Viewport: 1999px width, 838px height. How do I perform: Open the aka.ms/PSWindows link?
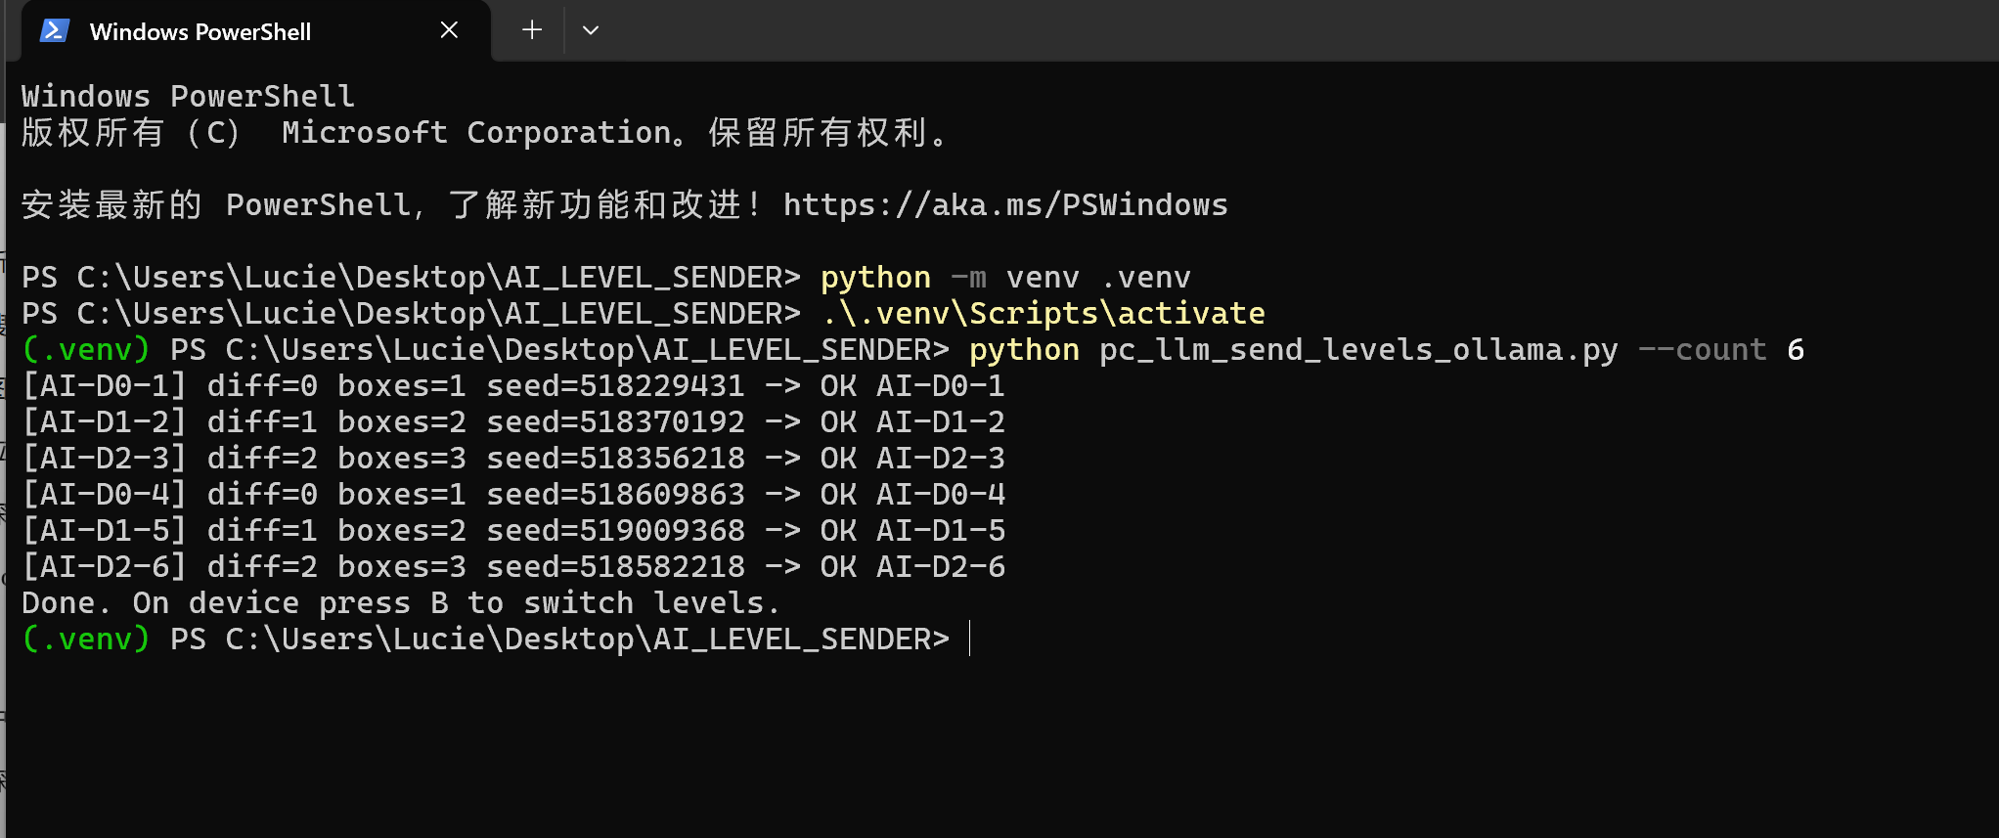pyautogui.click(x=1004, y=205)
